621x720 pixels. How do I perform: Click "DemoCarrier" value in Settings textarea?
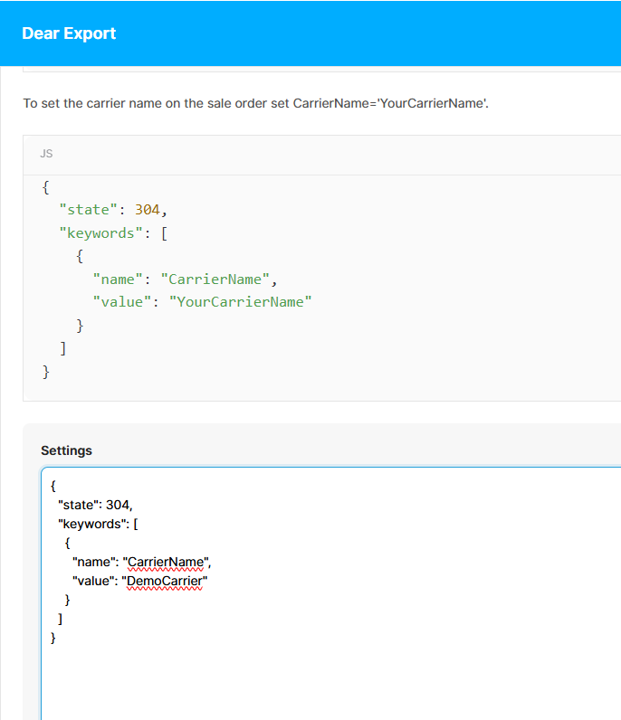[165, 581]
